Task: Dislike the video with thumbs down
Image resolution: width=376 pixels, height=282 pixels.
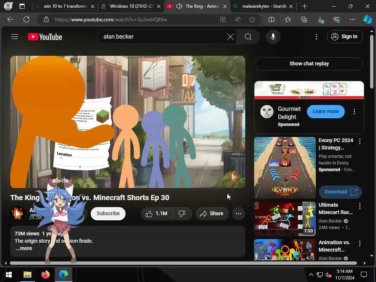Action: point(182,213)
